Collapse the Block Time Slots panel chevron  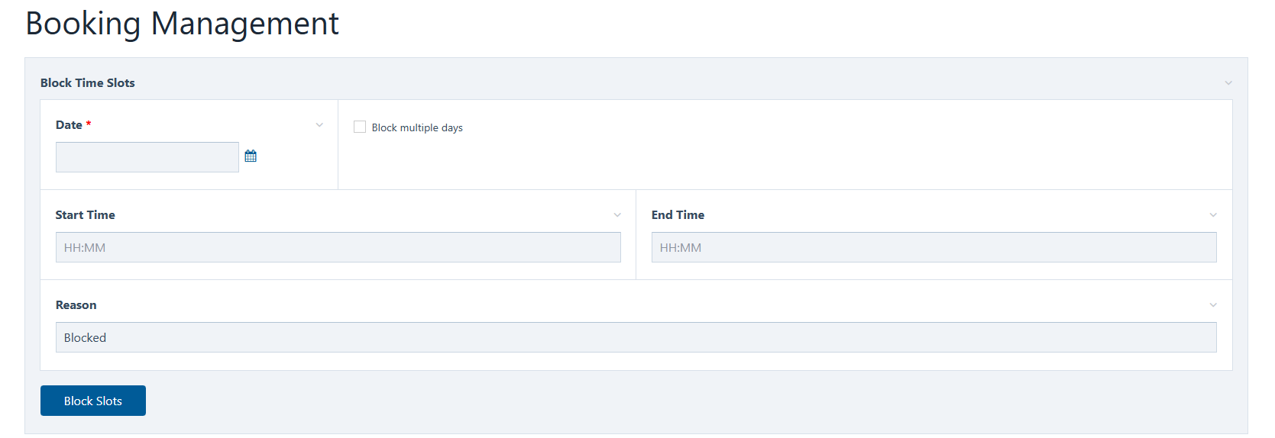click(x=1228, y=83)
